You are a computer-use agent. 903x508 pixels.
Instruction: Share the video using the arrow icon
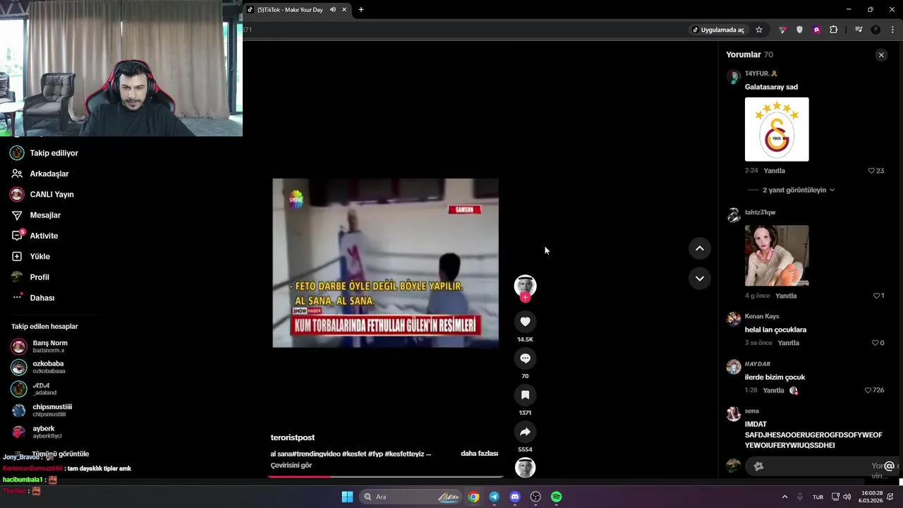pyautogui.click(x=525, y=432)
